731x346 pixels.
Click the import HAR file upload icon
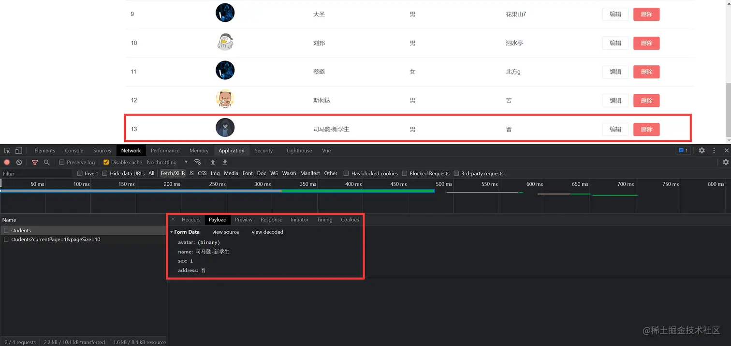pyautogui.click(x=213, y=162)
